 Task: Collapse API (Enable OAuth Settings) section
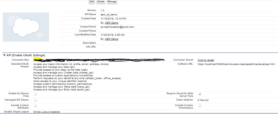click(4, 55)
